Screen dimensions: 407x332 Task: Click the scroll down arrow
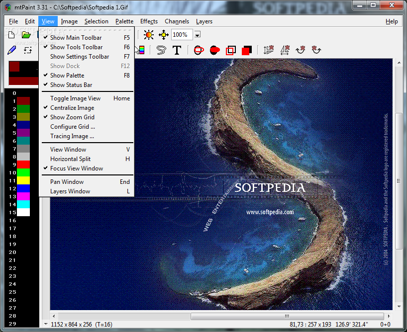[x=399, y=307]
